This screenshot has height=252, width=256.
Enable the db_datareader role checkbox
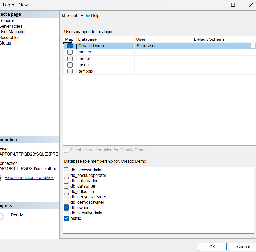point(66,181)
